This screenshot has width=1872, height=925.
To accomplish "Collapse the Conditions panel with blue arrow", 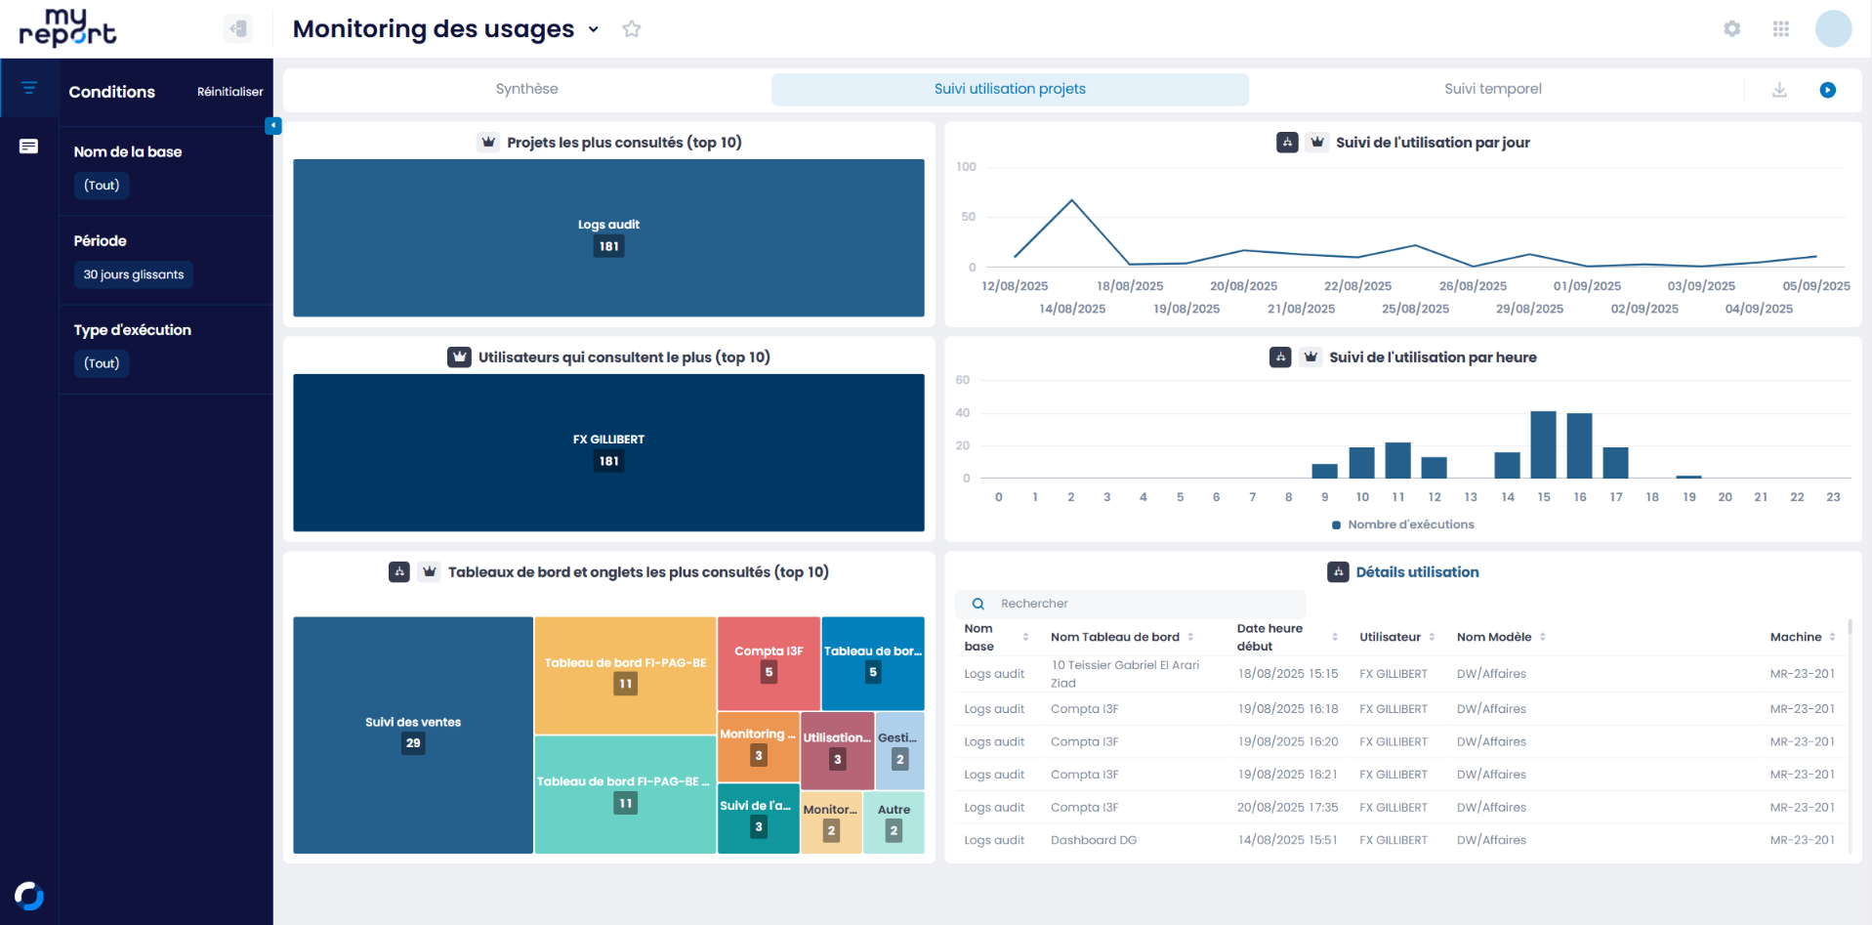I will pyautogui.click(x=273, y=125).
